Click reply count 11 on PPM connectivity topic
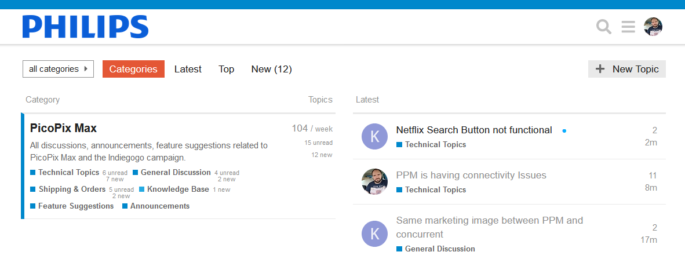Viewport: 685px width, 259px height. pyautogui.click(x=653, y=176)
